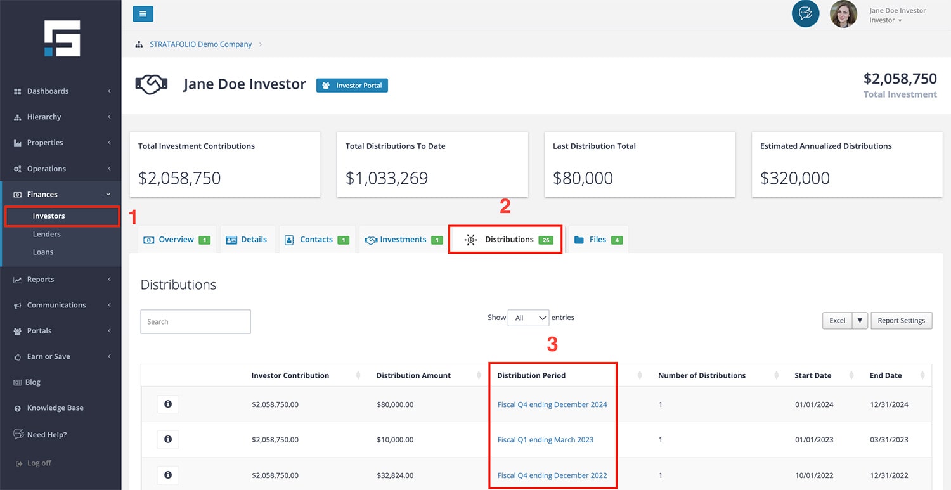Screen dimensions: 951x490
Task: Open the Excel export dropdown arrow
Action: (860, 321)
